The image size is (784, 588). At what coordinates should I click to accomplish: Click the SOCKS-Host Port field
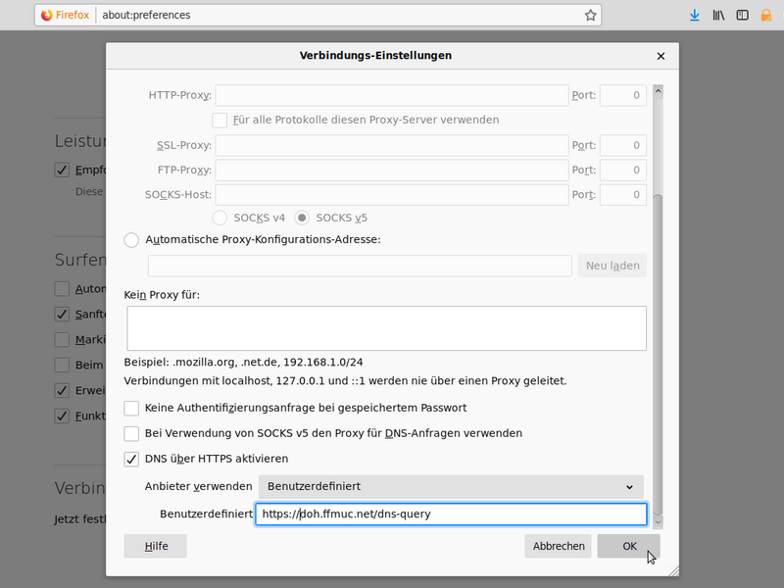click(x=623, y=194)
